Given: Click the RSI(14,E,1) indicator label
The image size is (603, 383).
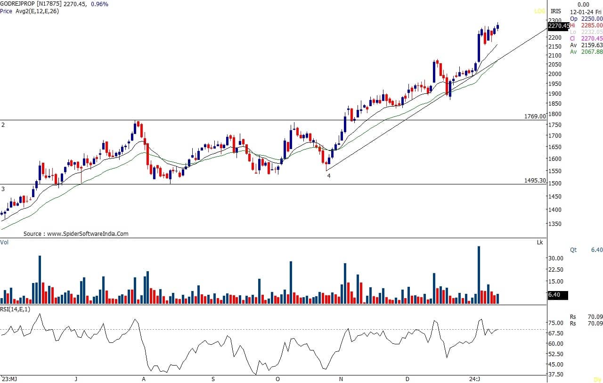Looking at the screenshot, I should pos(15,309).
